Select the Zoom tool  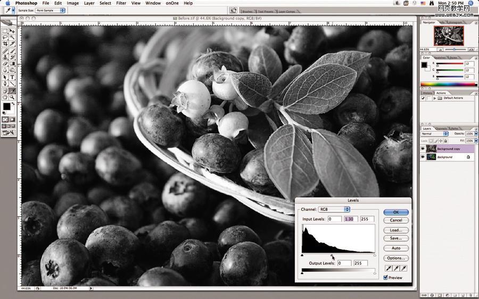tap(12, 97)
